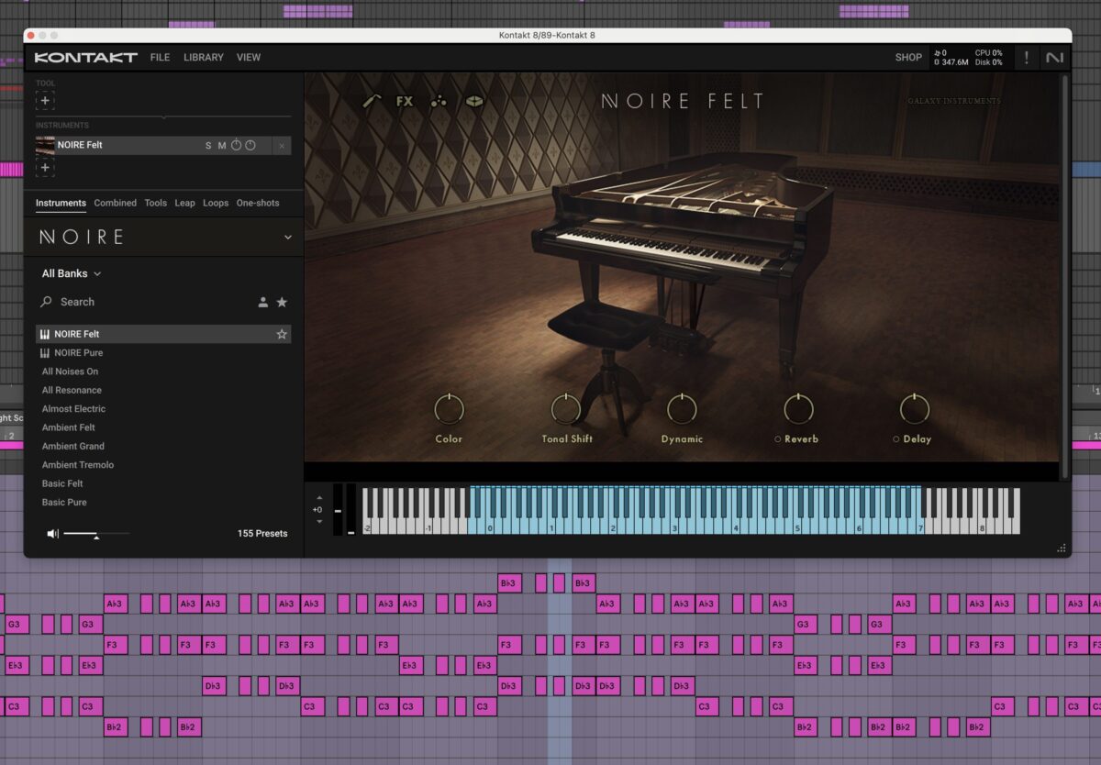1101x765 pixels.
Task: Select the Ambient Grand preset
Action: click(x=163, y=446)
